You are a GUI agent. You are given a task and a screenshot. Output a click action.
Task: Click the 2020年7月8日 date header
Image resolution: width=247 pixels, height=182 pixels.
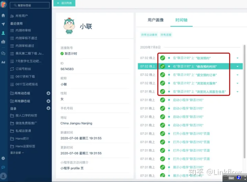click(x=150, y=47)
